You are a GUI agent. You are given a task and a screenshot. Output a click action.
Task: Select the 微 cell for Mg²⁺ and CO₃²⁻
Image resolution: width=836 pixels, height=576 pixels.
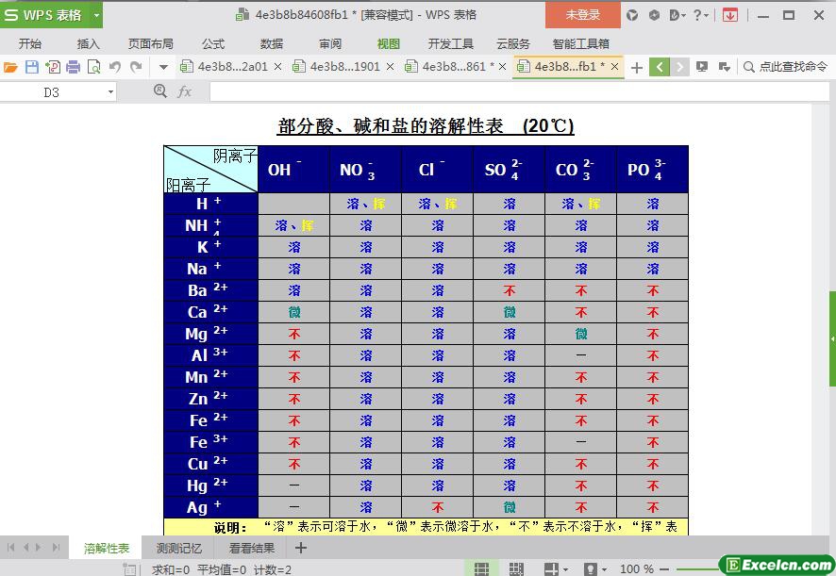[x=580, y=334]
